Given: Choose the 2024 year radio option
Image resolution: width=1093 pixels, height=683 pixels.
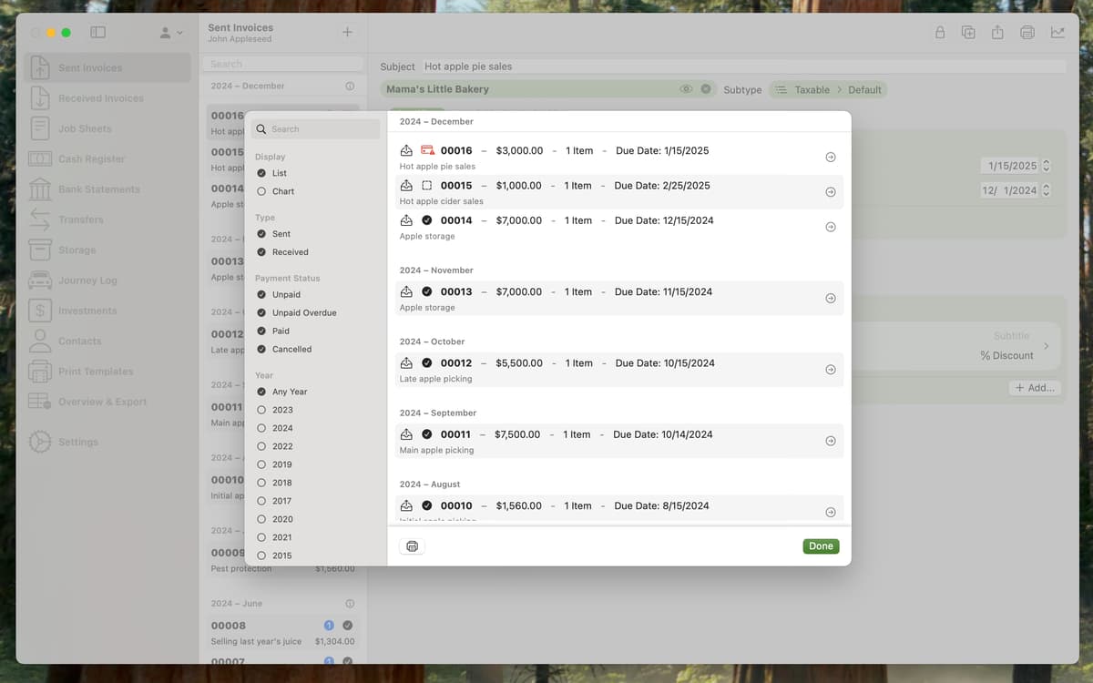Looking at the screenshot, I should (x=262, y=428).
